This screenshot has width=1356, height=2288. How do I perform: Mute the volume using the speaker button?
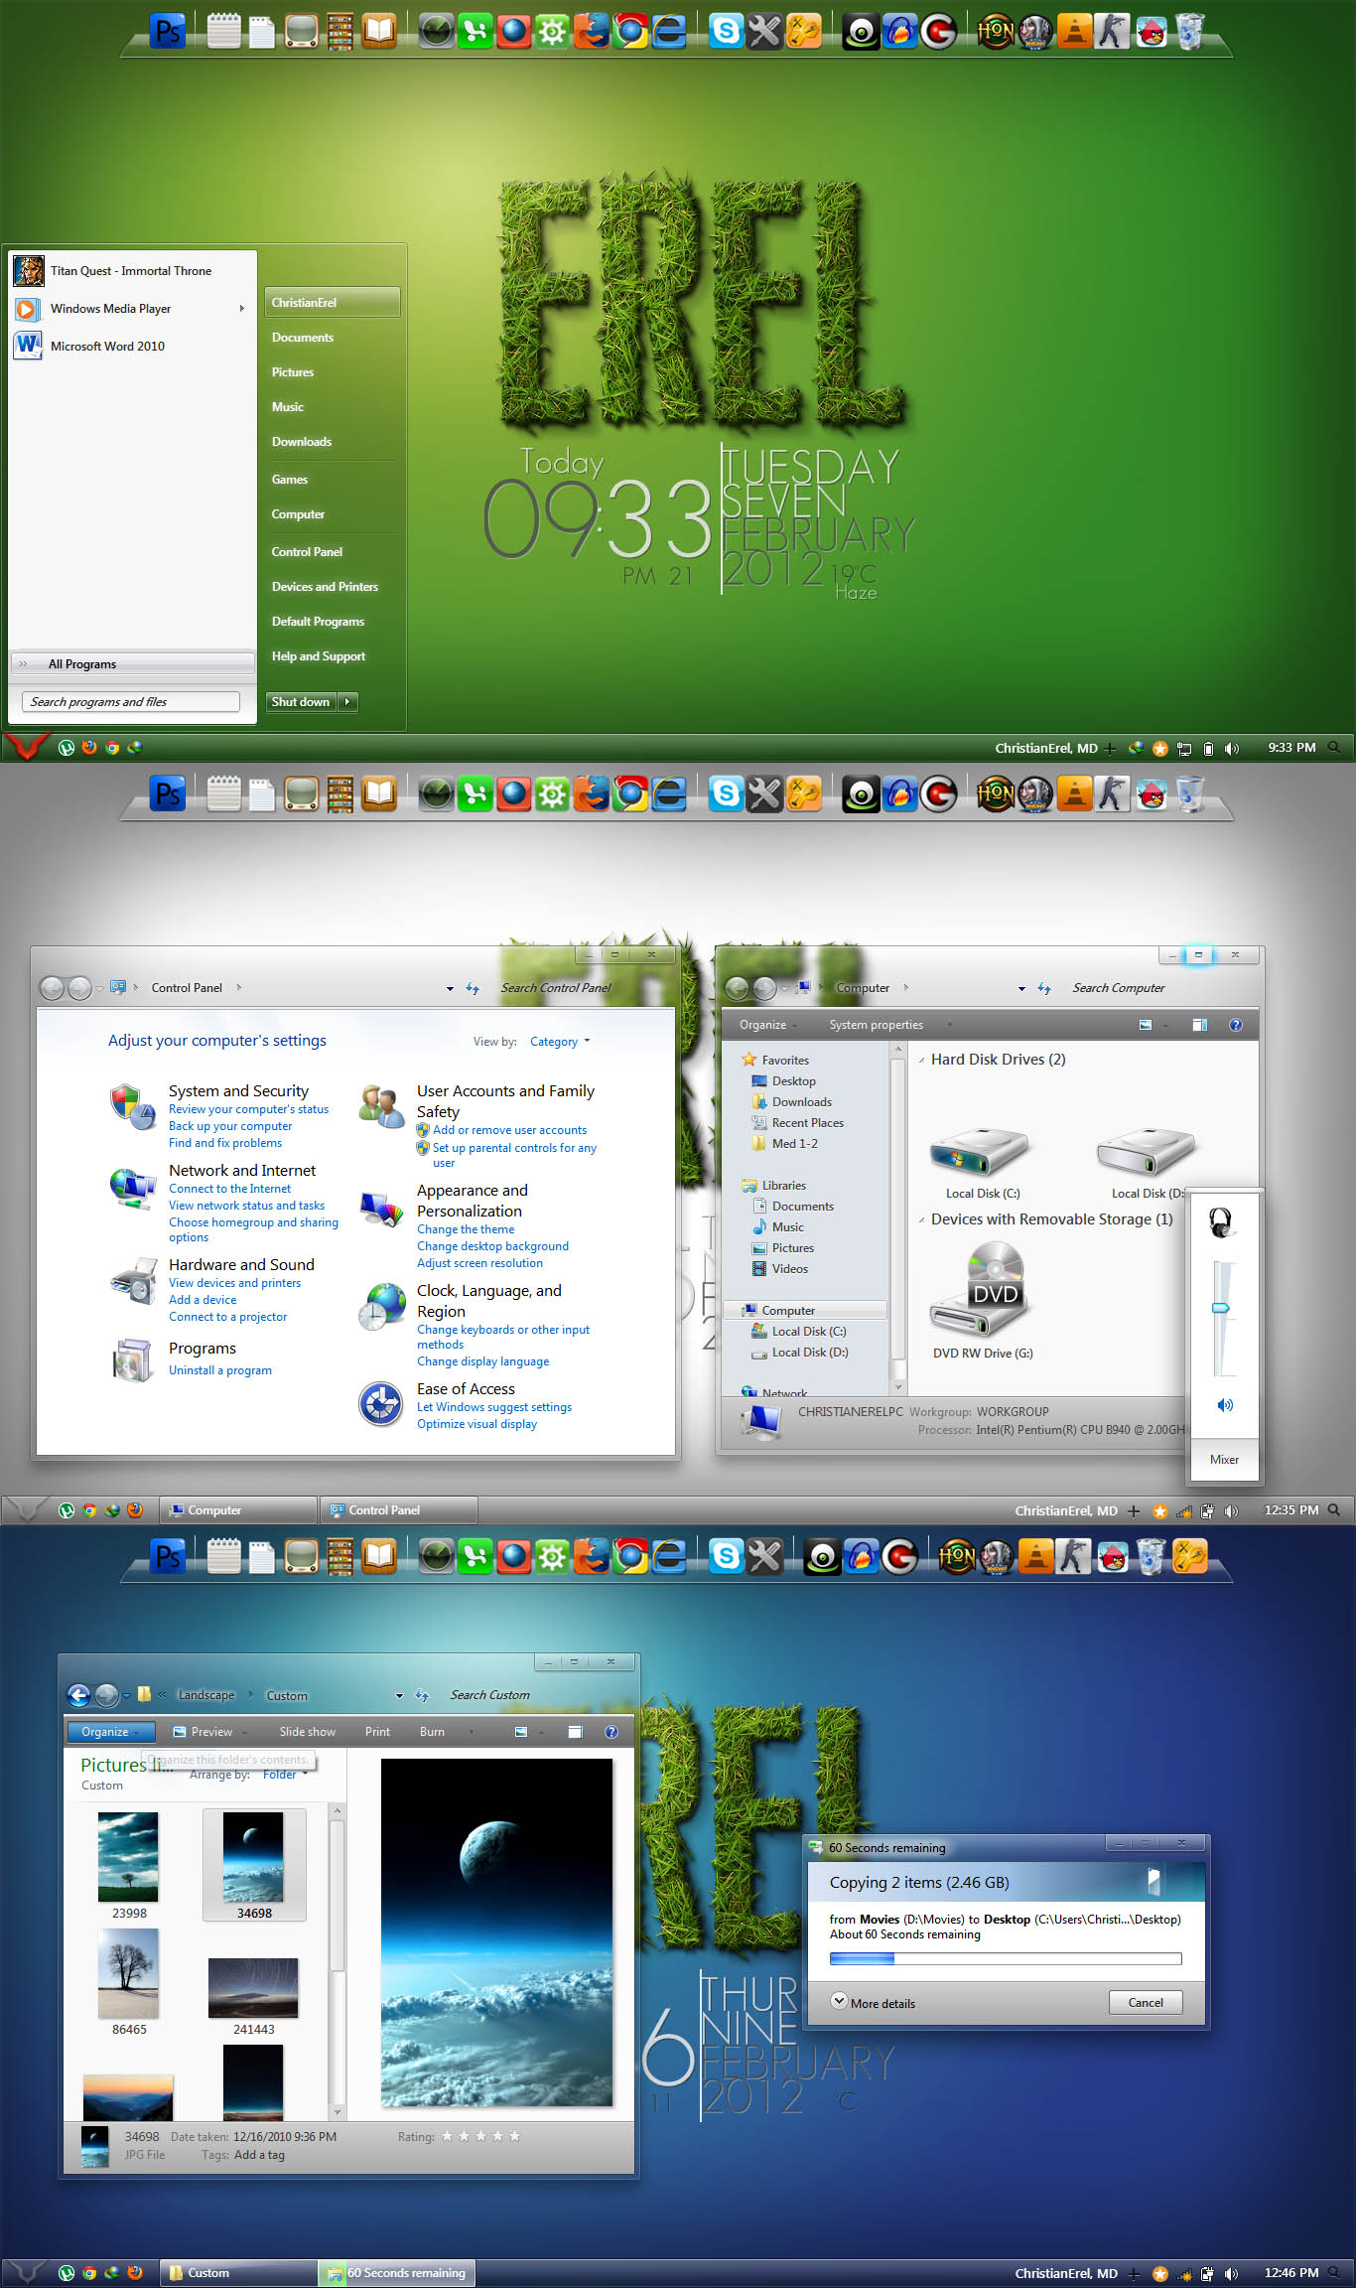coord(1225,1405)
